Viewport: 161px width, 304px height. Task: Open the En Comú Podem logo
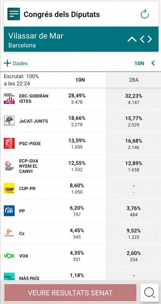pyautogui.click(x=9, y=166)
